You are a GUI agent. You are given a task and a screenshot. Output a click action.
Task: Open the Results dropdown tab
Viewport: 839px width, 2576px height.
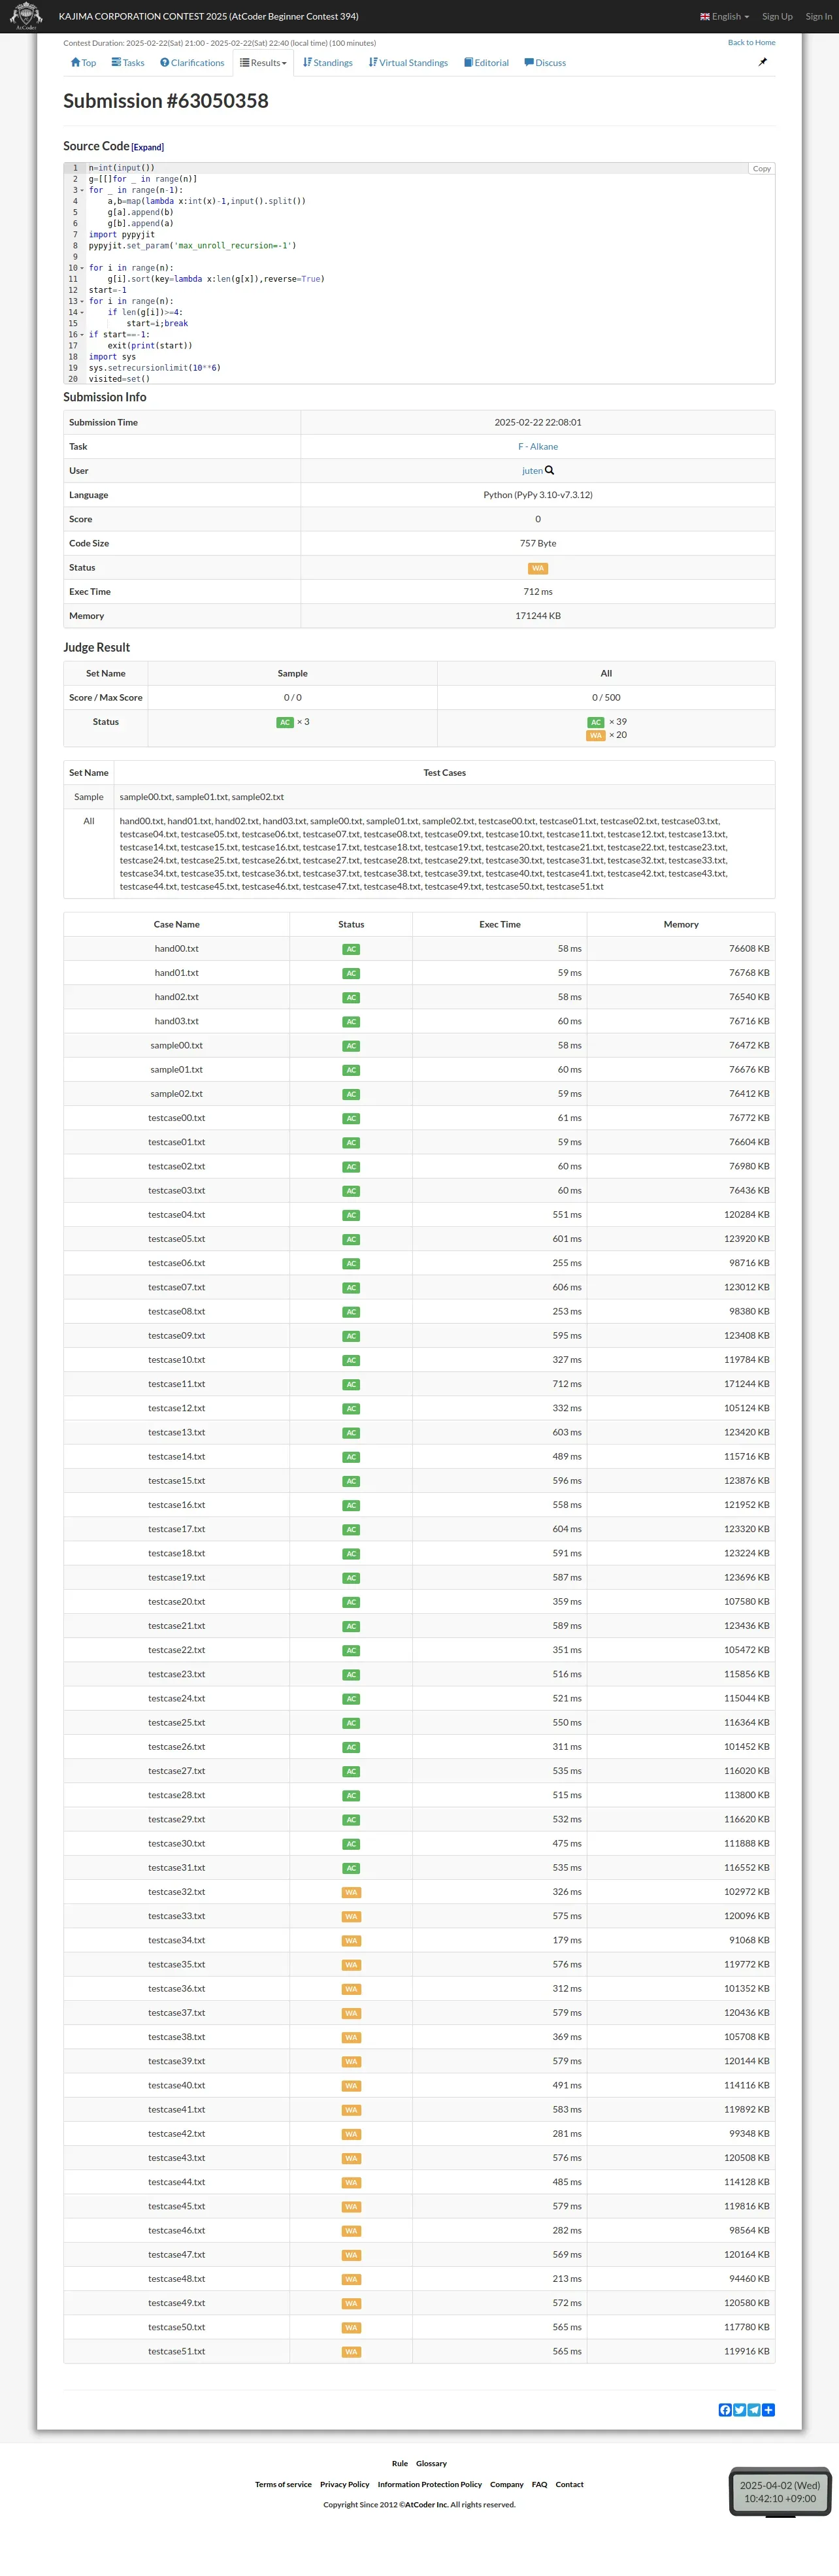(263, 63)
